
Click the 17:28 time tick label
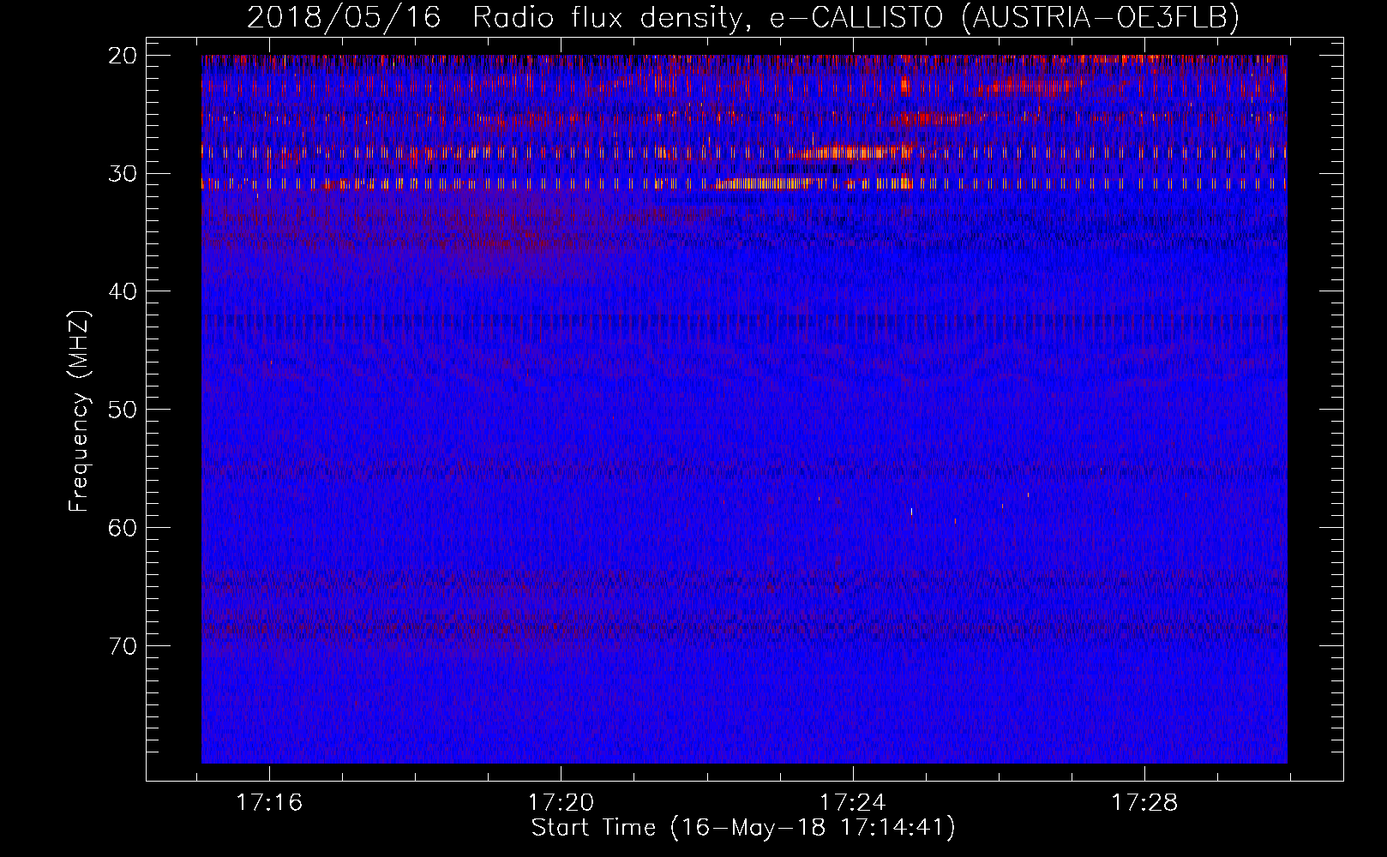pos(1144,803)
